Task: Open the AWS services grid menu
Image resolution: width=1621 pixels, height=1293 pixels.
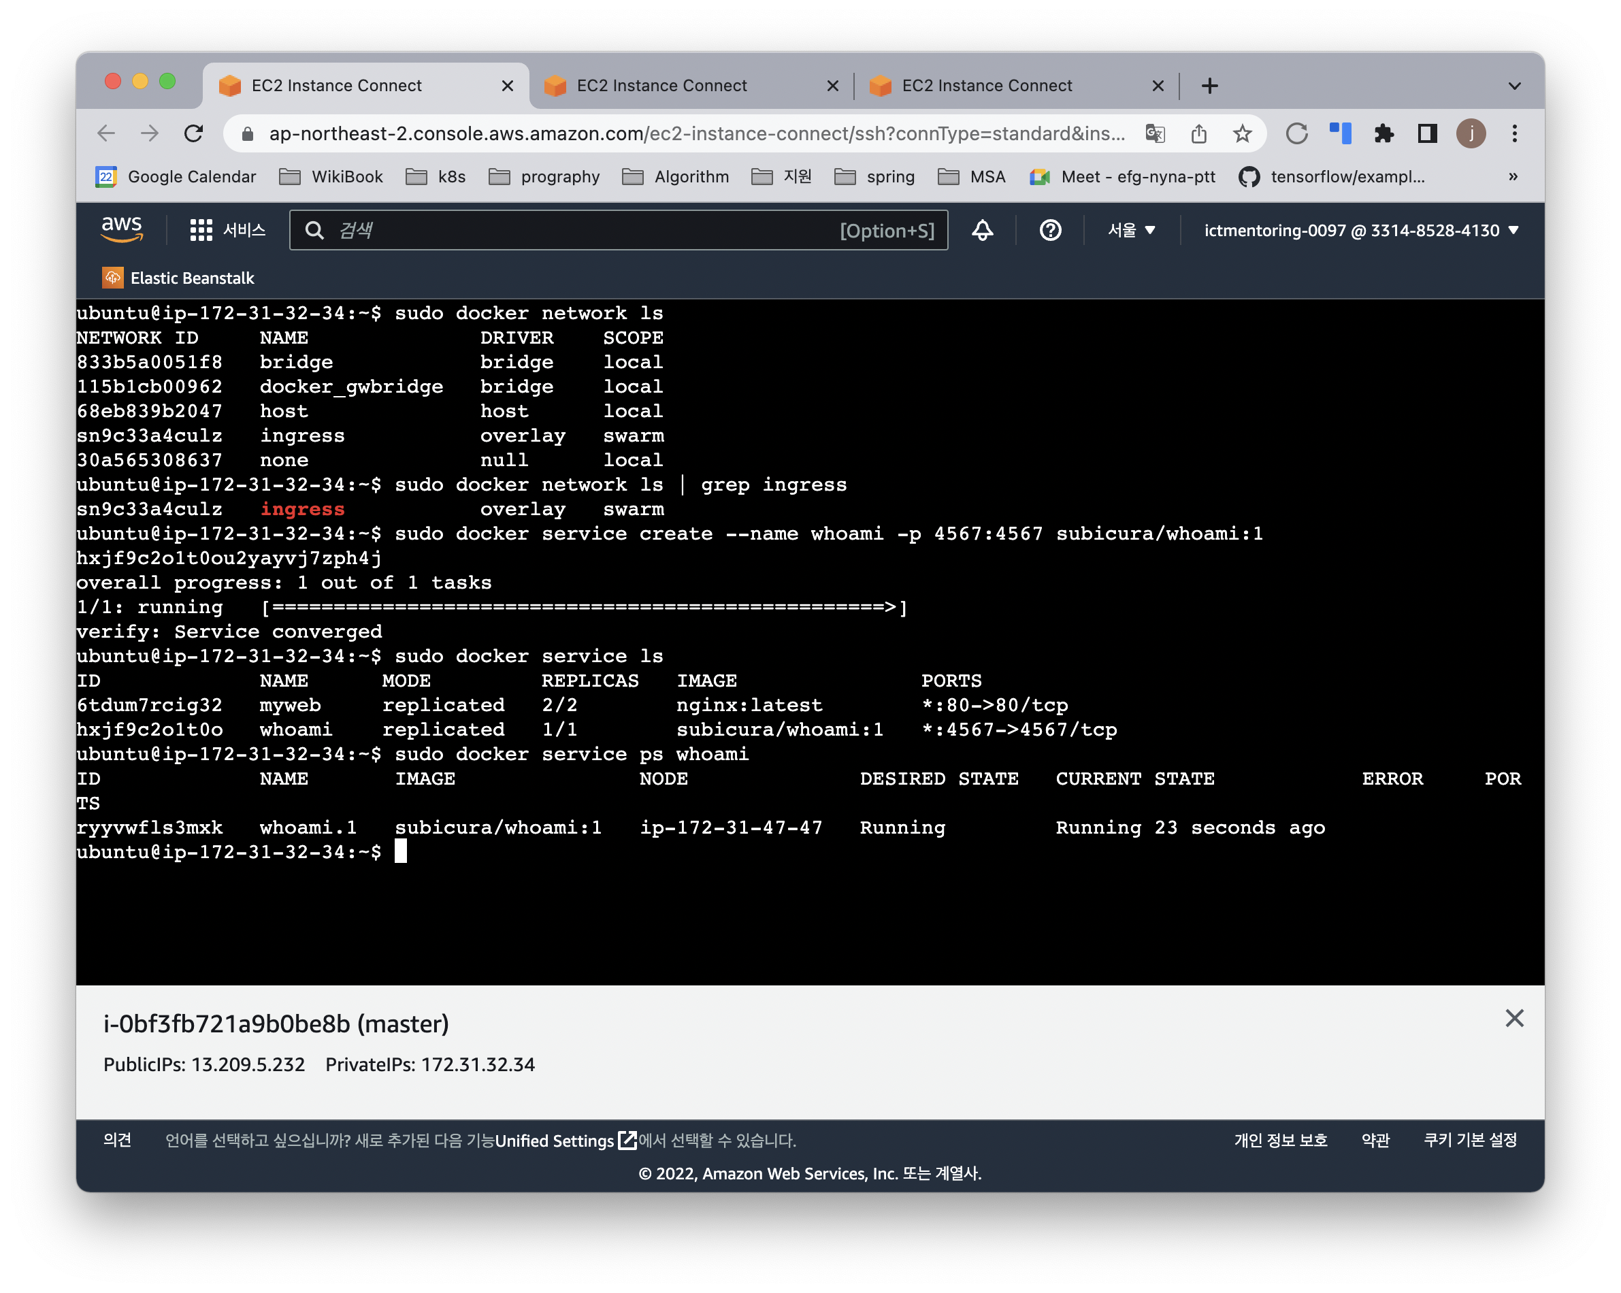Action: point(201,230)
